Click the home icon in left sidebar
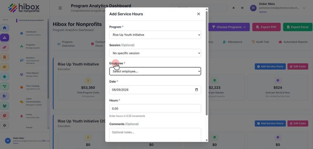Image resolution: width=313 pixels, height=149 pixels. [x=4, y=28]
